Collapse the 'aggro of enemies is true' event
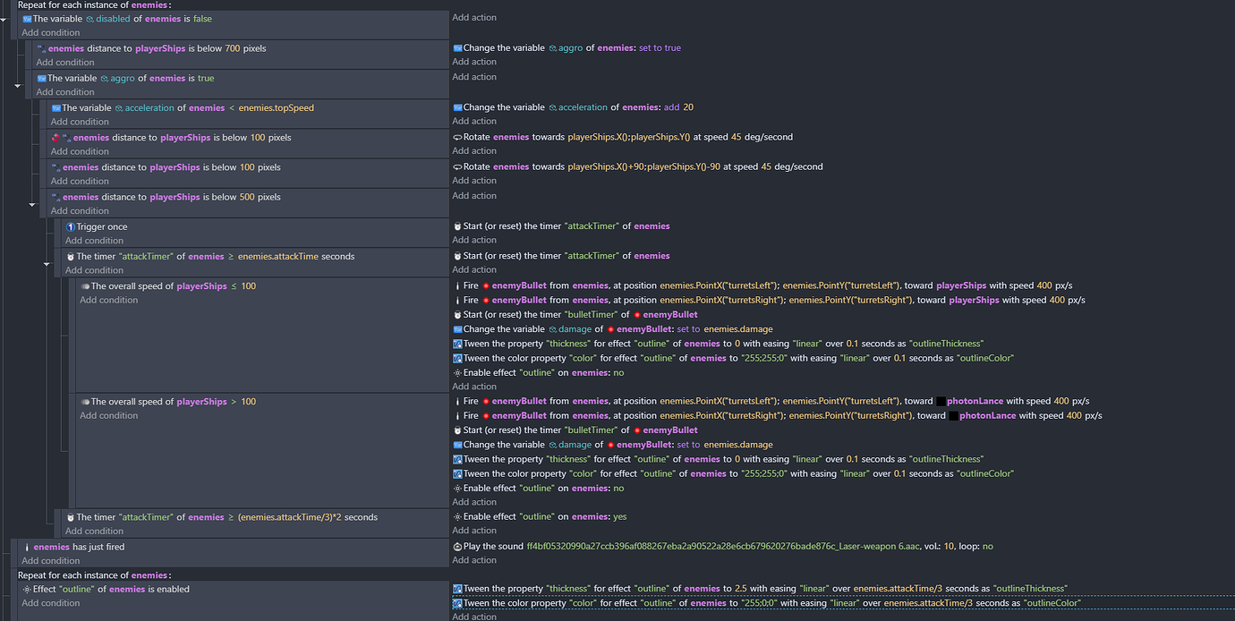The width and height of the screenshot is (1235, 621). tap(18, 87)
